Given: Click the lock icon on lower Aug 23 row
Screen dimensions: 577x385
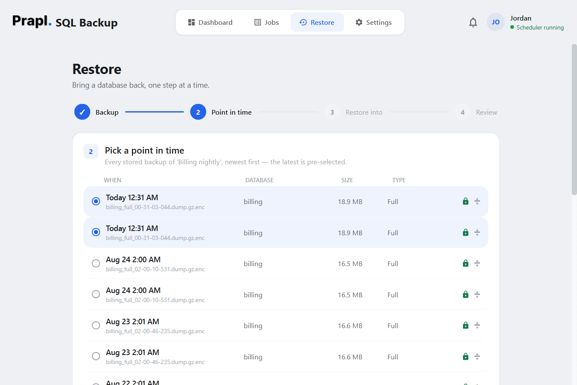Looking at the screenshot, I should coord(465,357).
